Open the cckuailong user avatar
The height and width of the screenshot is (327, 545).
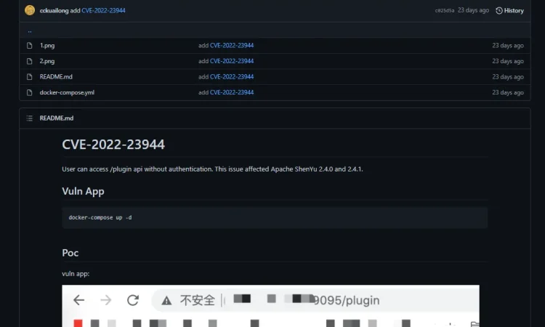[30, 10]
